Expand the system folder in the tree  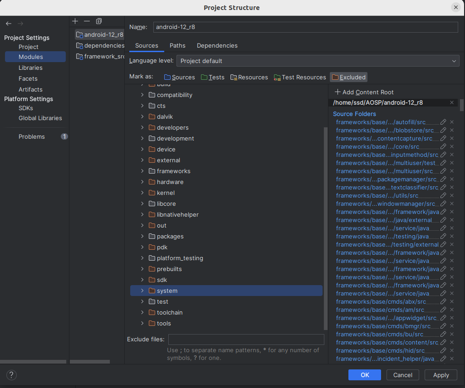point(142,291)
